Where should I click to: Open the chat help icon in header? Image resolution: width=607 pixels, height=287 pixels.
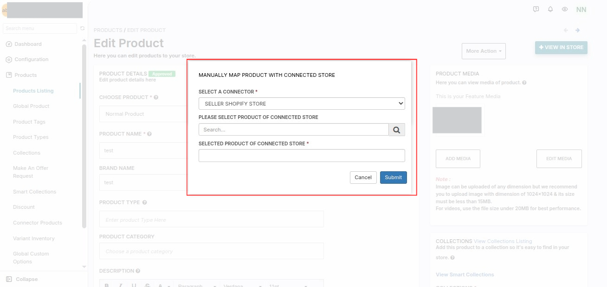536,9
